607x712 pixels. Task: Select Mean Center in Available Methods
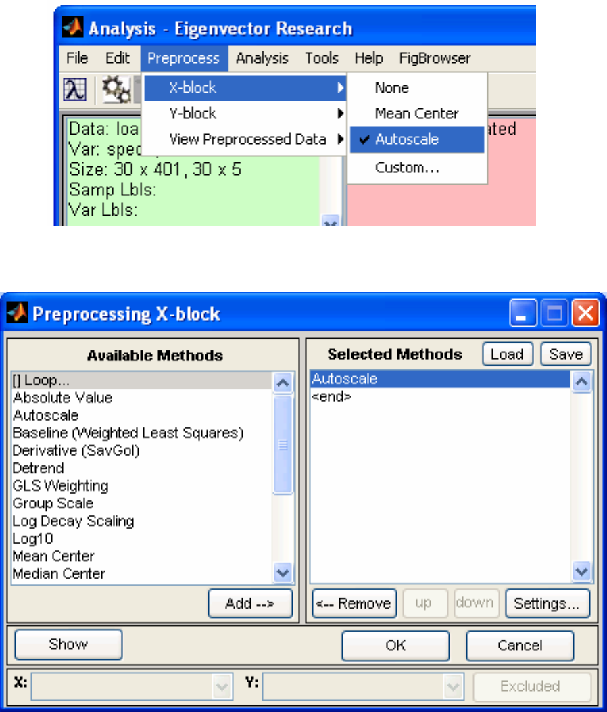point(142,556)
